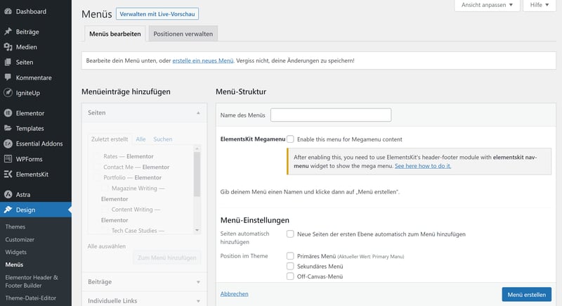Enable ElementsKit Megamenu content checkbox
Image resolution: width=562 pixels, height=306 pixels.
(290, 139)
